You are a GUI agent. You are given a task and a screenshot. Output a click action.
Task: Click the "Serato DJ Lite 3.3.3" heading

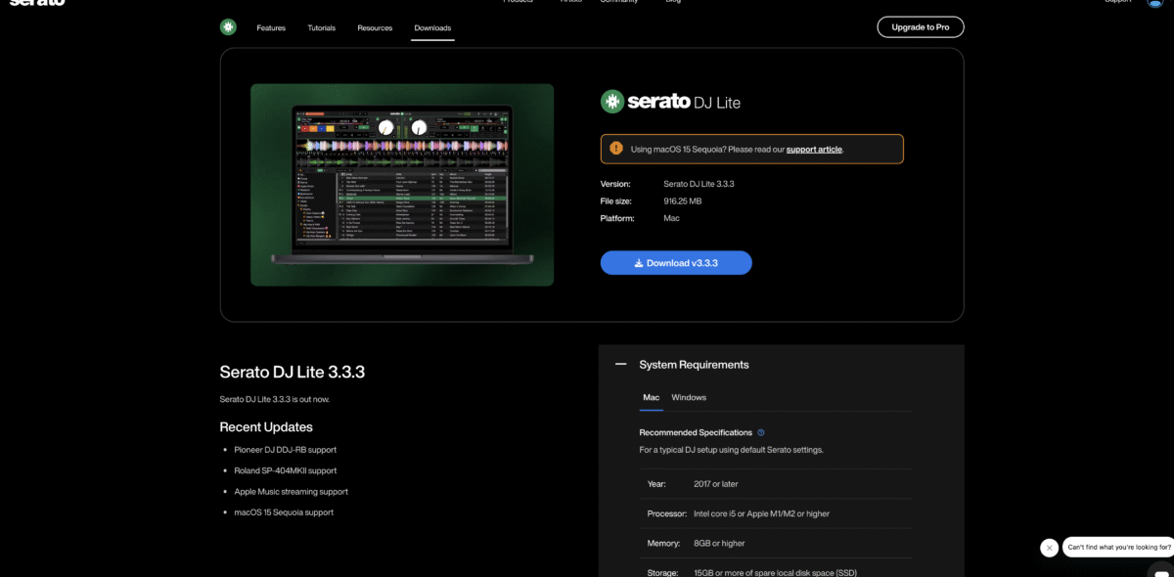pos(293,373)
